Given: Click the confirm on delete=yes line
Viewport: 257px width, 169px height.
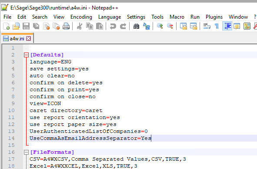Looking at the screenshot, I should (66, 83).
